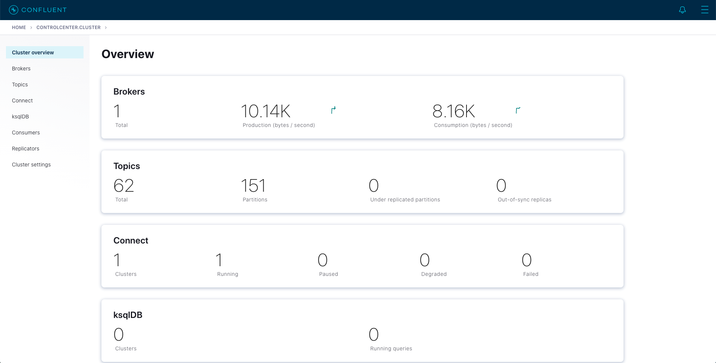The image size is (716, 363).
Task: Click the 62 total topics value
Action: [124, 186]
